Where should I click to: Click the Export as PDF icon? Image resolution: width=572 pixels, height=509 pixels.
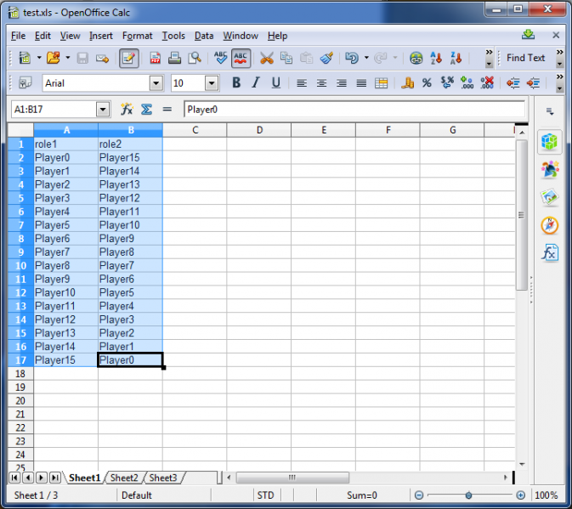pyautogui.click(x=156, y=59)
